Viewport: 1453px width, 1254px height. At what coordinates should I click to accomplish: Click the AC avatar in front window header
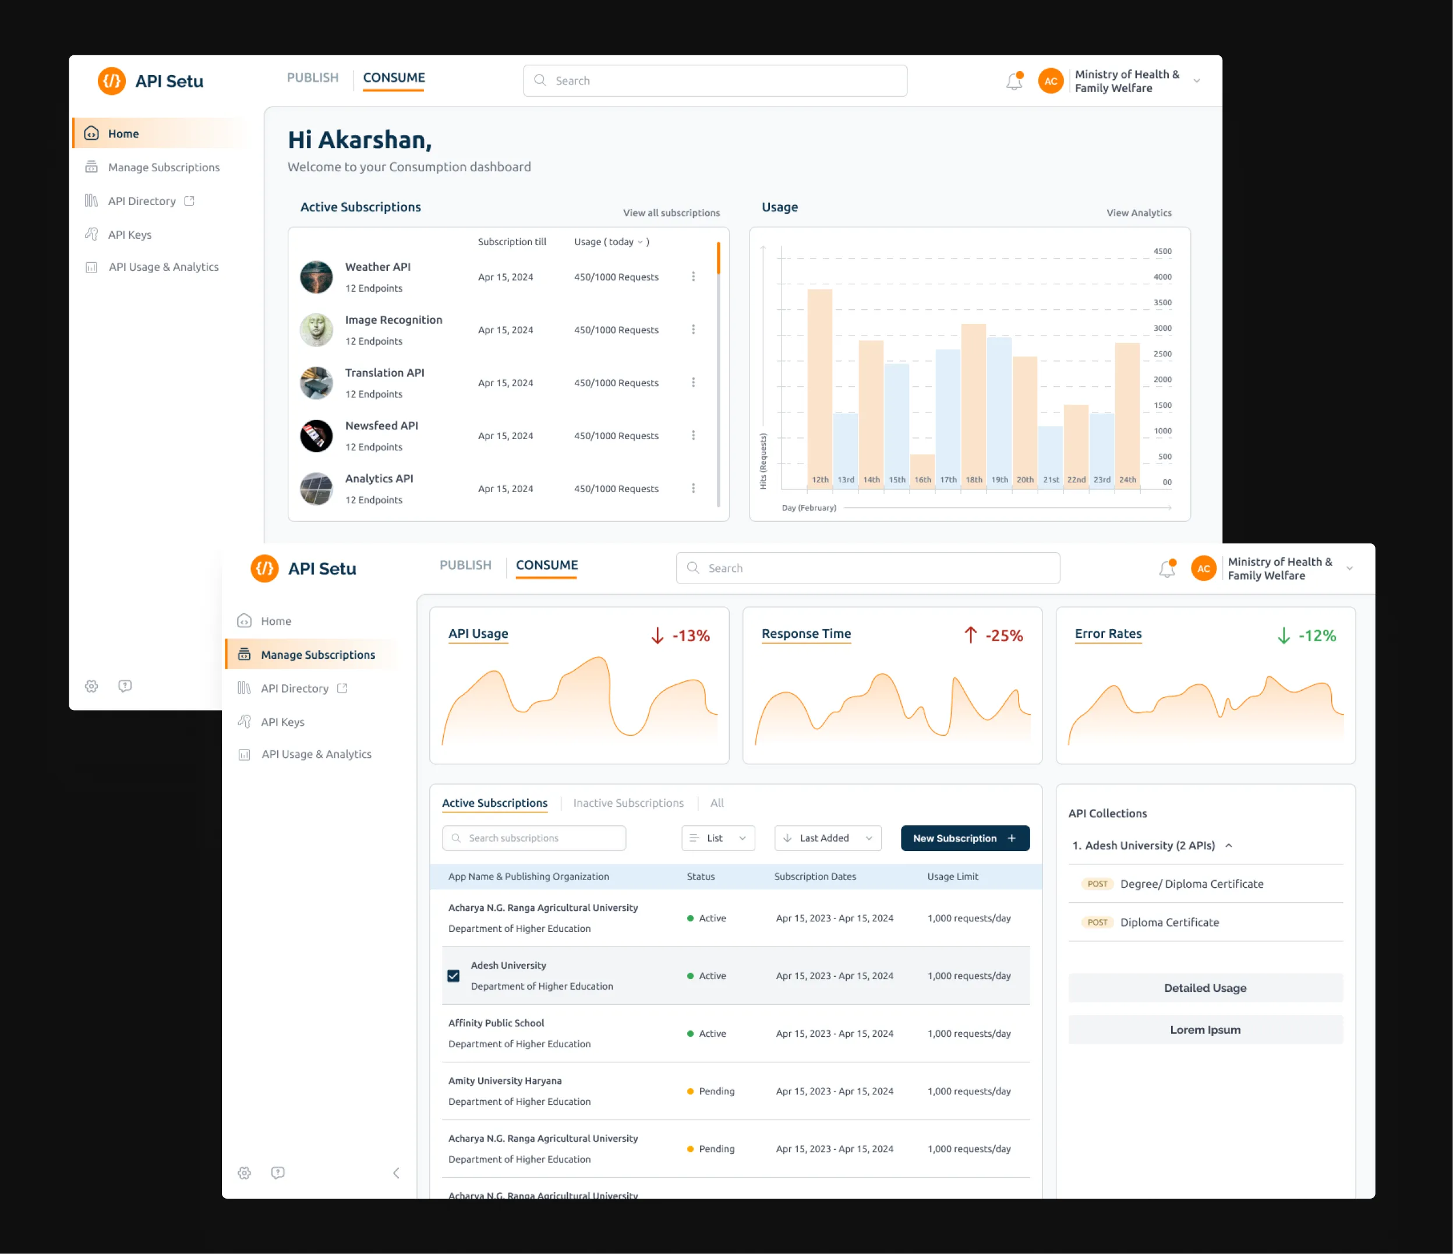pyautogui.click(x=1203, y=569)
